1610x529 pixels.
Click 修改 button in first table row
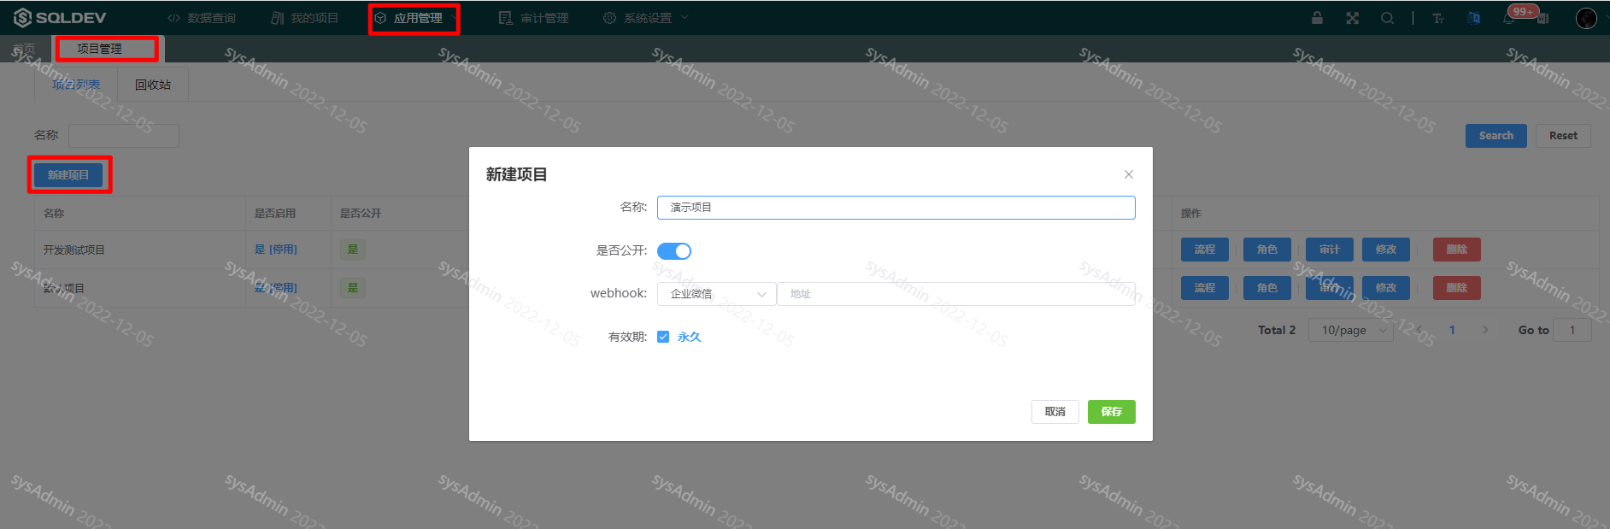tap(1386, 250)
